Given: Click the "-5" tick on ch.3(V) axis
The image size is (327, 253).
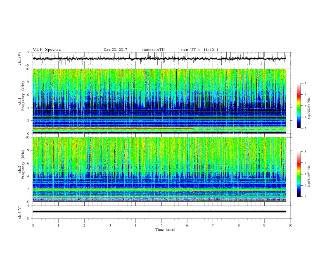Looking at the screenshot, I should 28,219.
